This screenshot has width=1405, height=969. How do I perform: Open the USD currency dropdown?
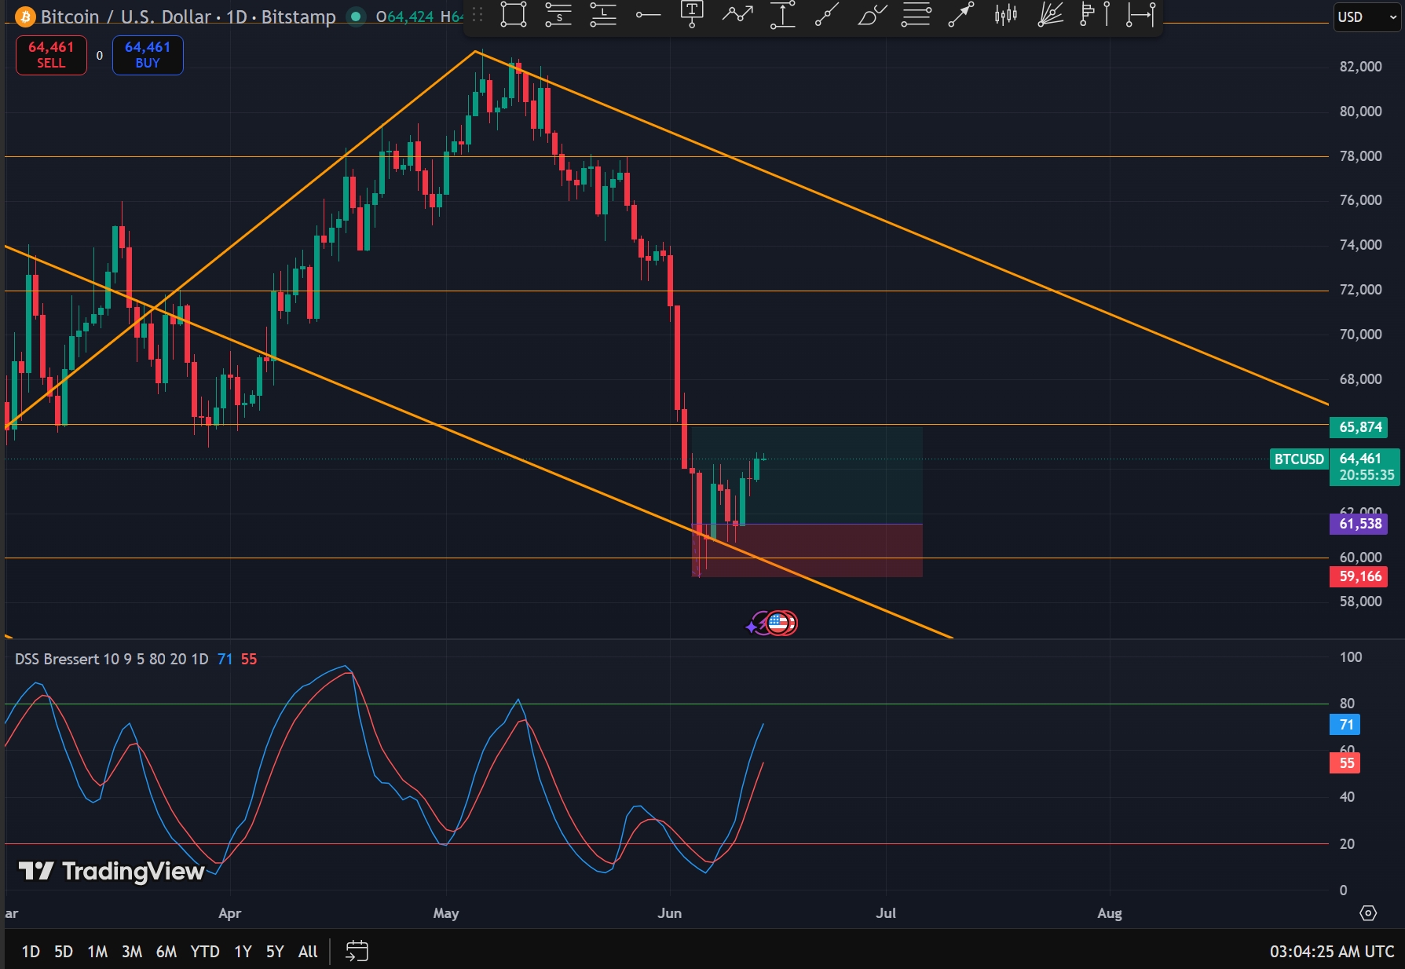coord(1367,17)
